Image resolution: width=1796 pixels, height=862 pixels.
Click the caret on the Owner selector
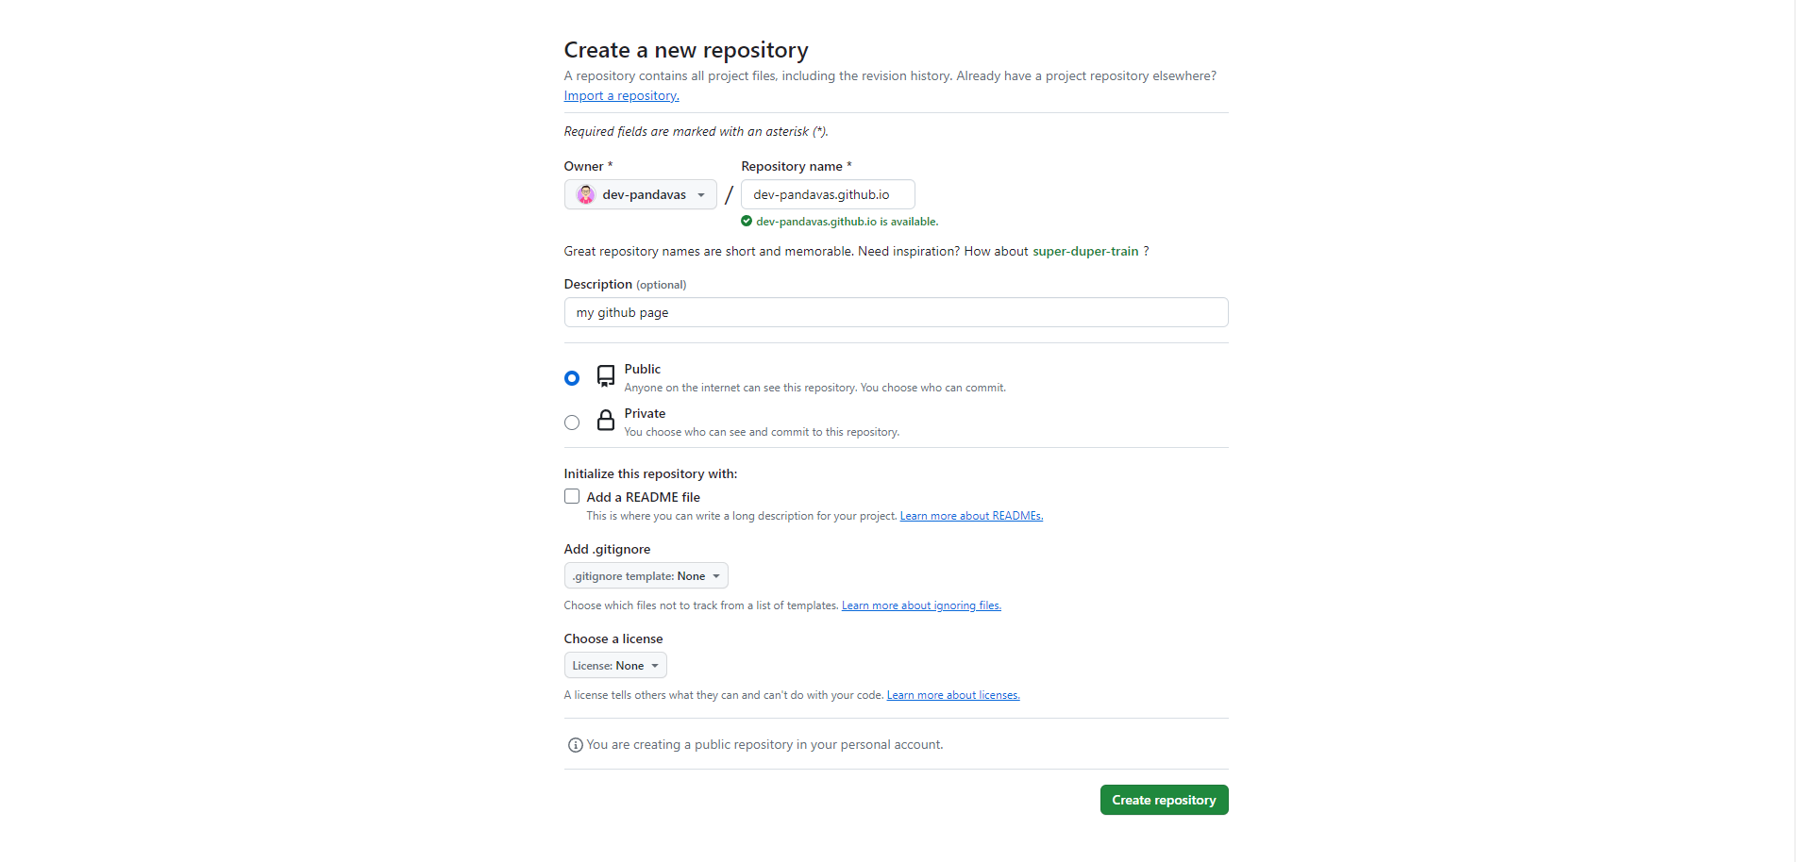point(702,194)
